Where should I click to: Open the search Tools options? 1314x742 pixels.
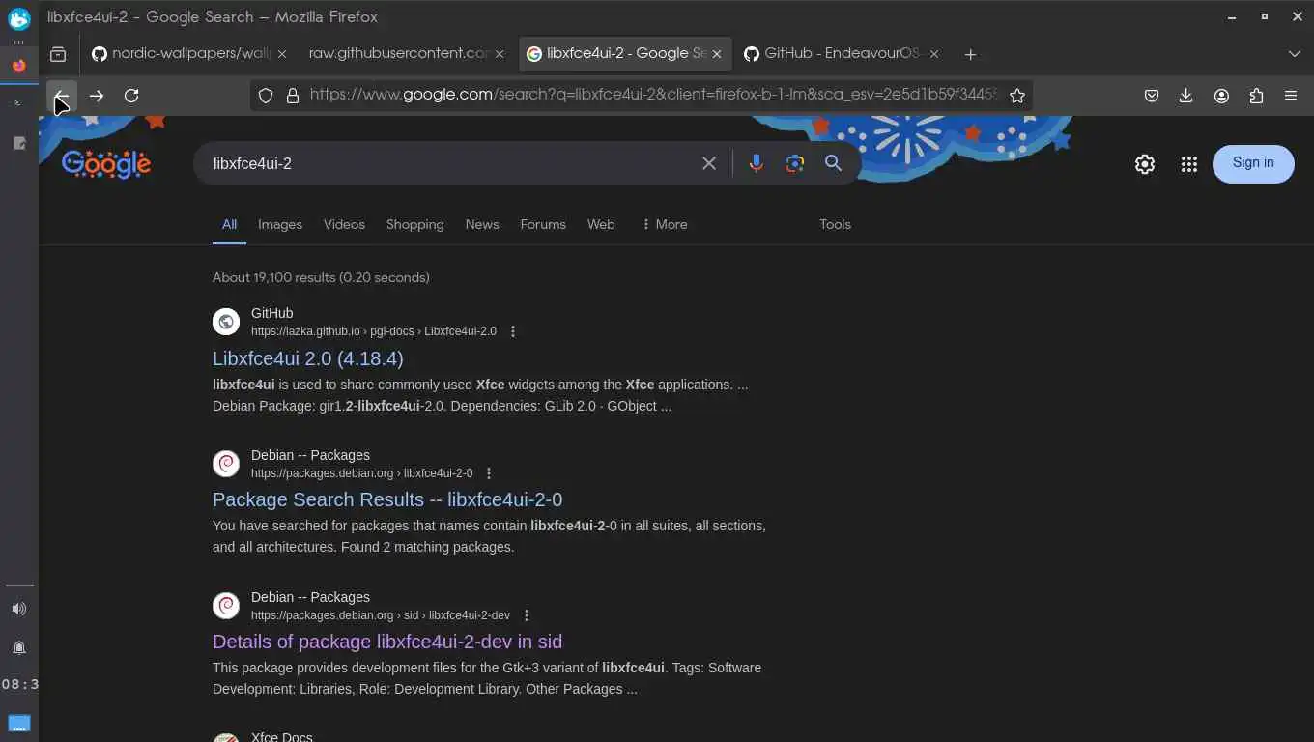click(835, 224)
